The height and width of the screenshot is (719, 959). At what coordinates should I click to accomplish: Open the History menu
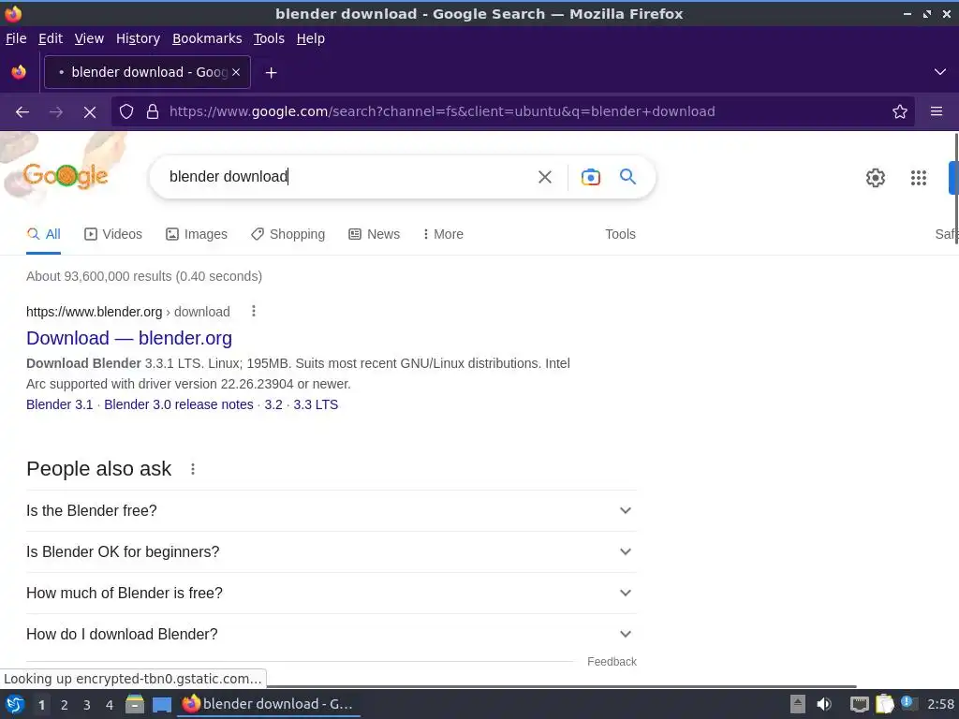138,38
